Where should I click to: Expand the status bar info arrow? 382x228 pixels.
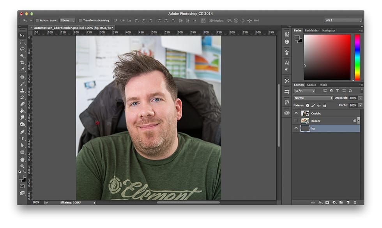(x=94, y=203)
